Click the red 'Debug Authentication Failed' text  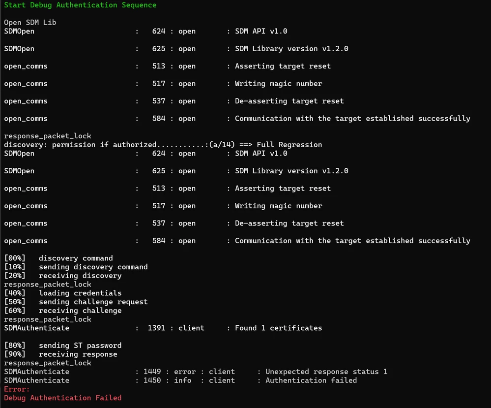[x=62, y=398]
